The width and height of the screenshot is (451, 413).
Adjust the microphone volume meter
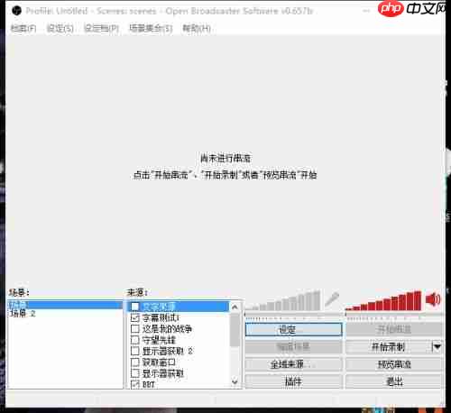click(283, 300)
